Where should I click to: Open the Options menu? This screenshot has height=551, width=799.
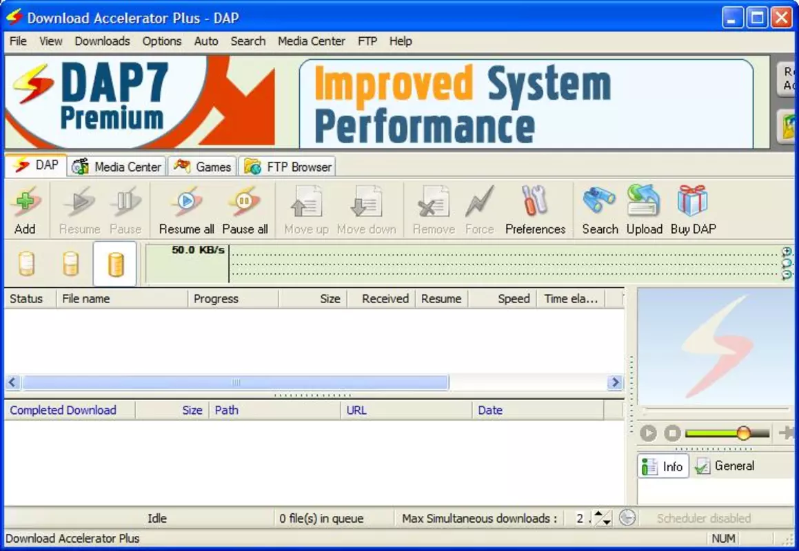click(162, 41)
